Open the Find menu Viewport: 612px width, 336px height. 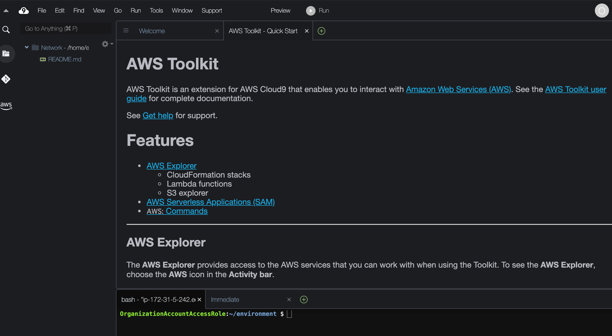pos(79,11)
